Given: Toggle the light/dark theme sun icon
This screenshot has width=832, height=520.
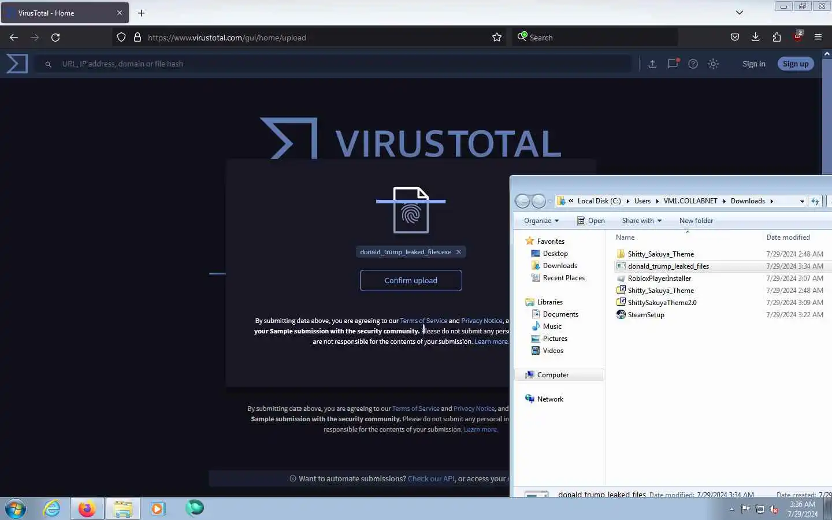Looking at the screenshot, I should 713,64.
